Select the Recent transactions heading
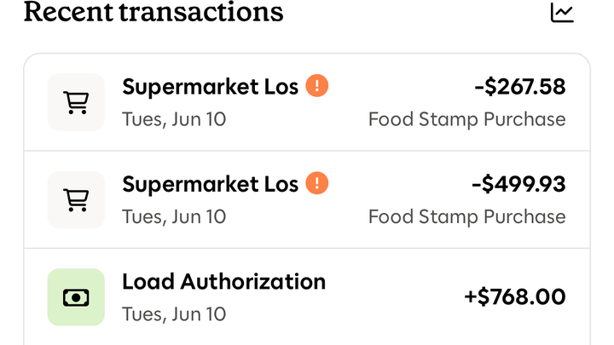The height and width of the screenshot is (345, 614). (153, 12)
